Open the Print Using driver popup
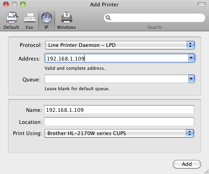This screenshot has height=174, width=209. click(x=119, y=133)
